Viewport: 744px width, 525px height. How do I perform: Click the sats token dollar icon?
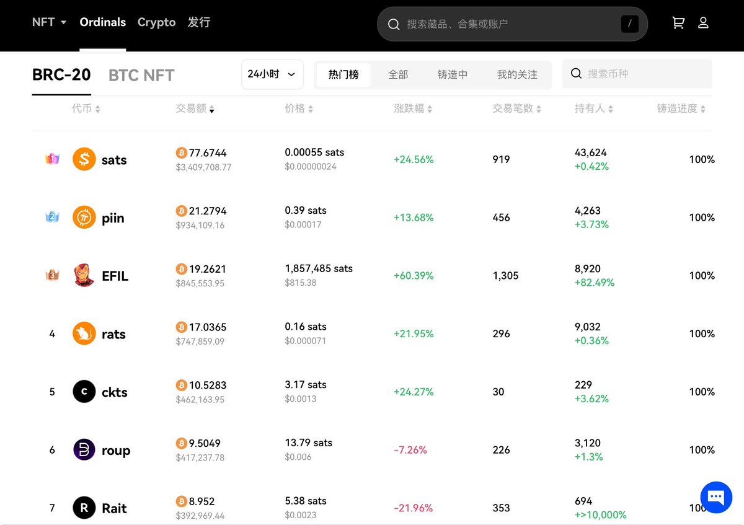(84, 159)
